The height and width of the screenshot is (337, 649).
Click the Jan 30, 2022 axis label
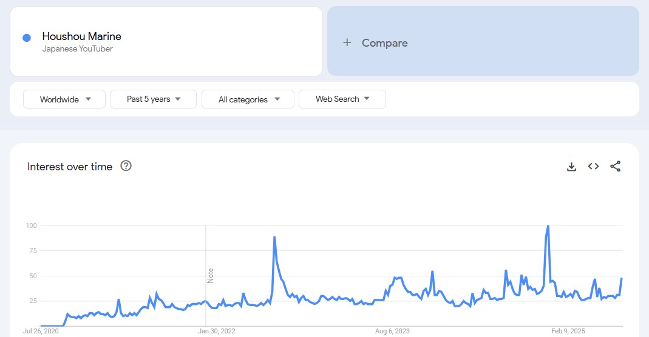[x=217, y=331]
